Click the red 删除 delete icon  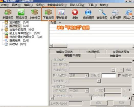tap(75, 12)
